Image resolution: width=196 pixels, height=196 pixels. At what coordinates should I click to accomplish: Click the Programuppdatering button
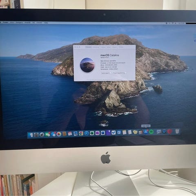point(119,73)
